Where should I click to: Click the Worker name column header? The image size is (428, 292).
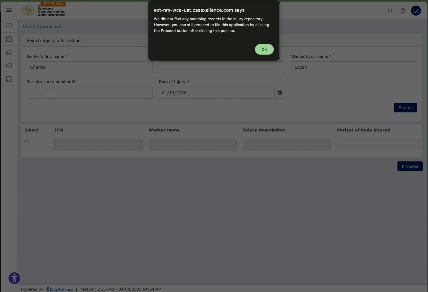coord(164,130)
